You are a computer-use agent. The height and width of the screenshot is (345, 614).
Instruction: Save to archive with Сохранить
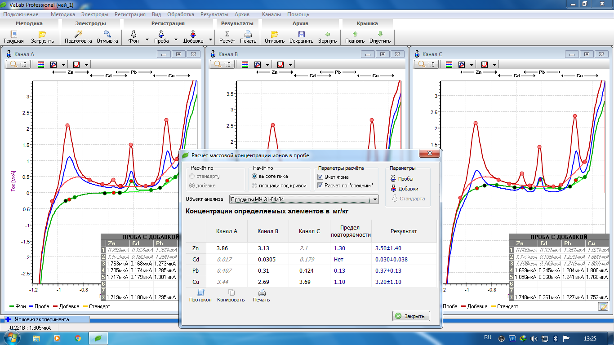pos(301,37)
